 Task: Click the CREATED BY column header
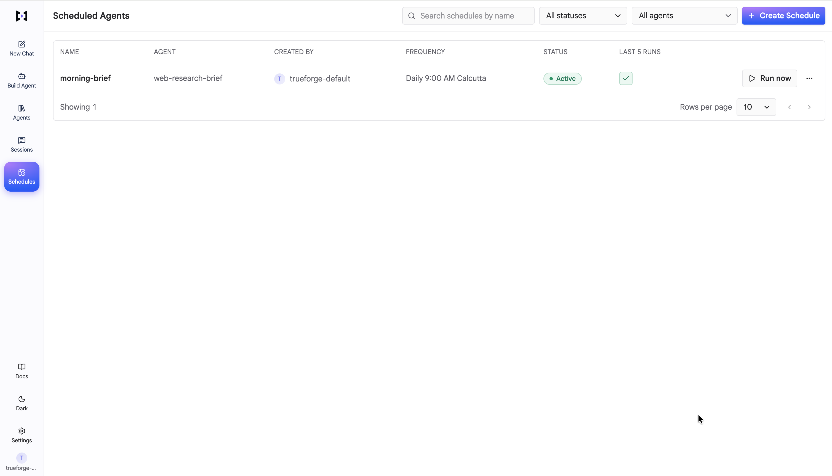[294, 52]
